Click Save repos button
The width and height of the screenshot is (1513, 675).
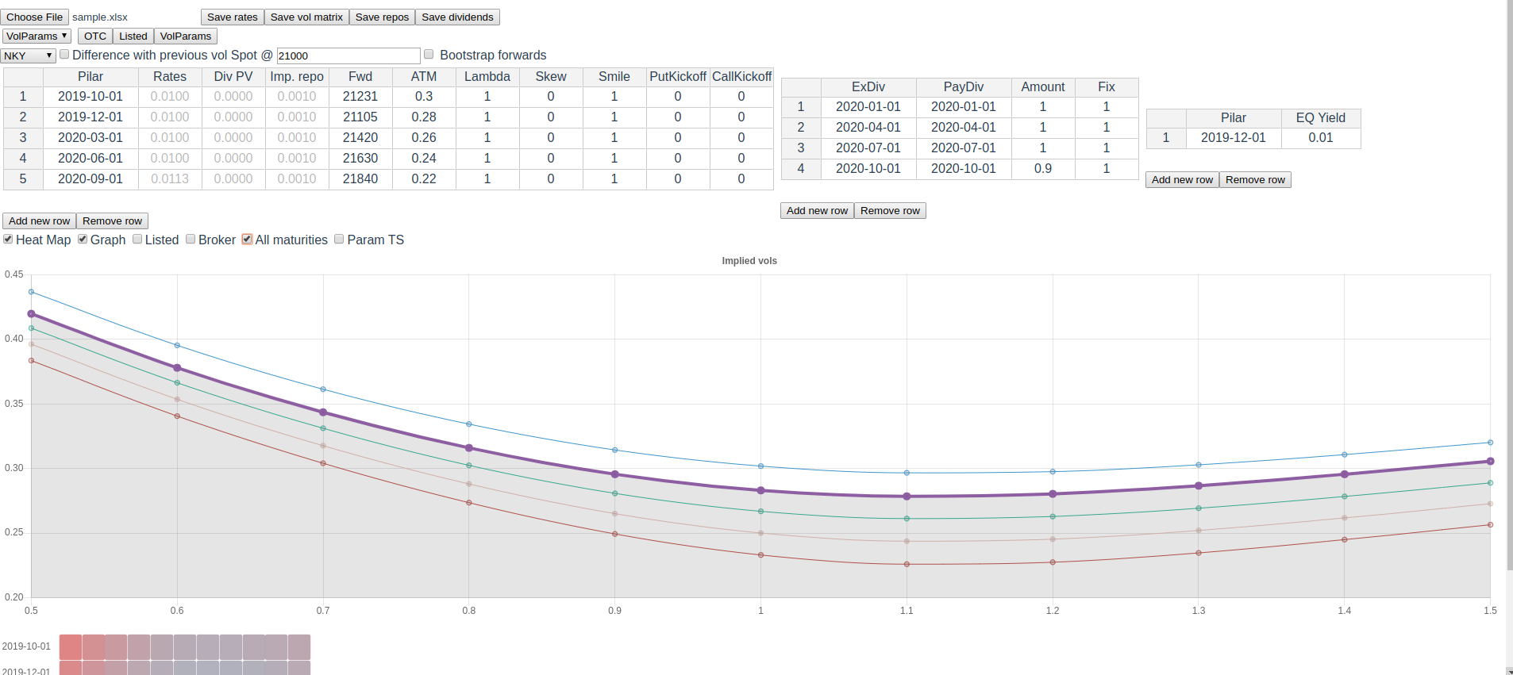click(x=382, y=17)
